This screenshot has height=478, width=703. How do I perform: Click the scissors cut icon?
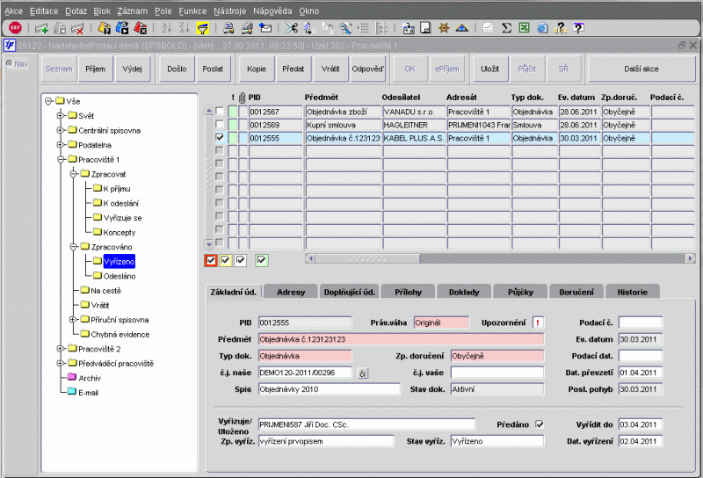pos(292,28)
